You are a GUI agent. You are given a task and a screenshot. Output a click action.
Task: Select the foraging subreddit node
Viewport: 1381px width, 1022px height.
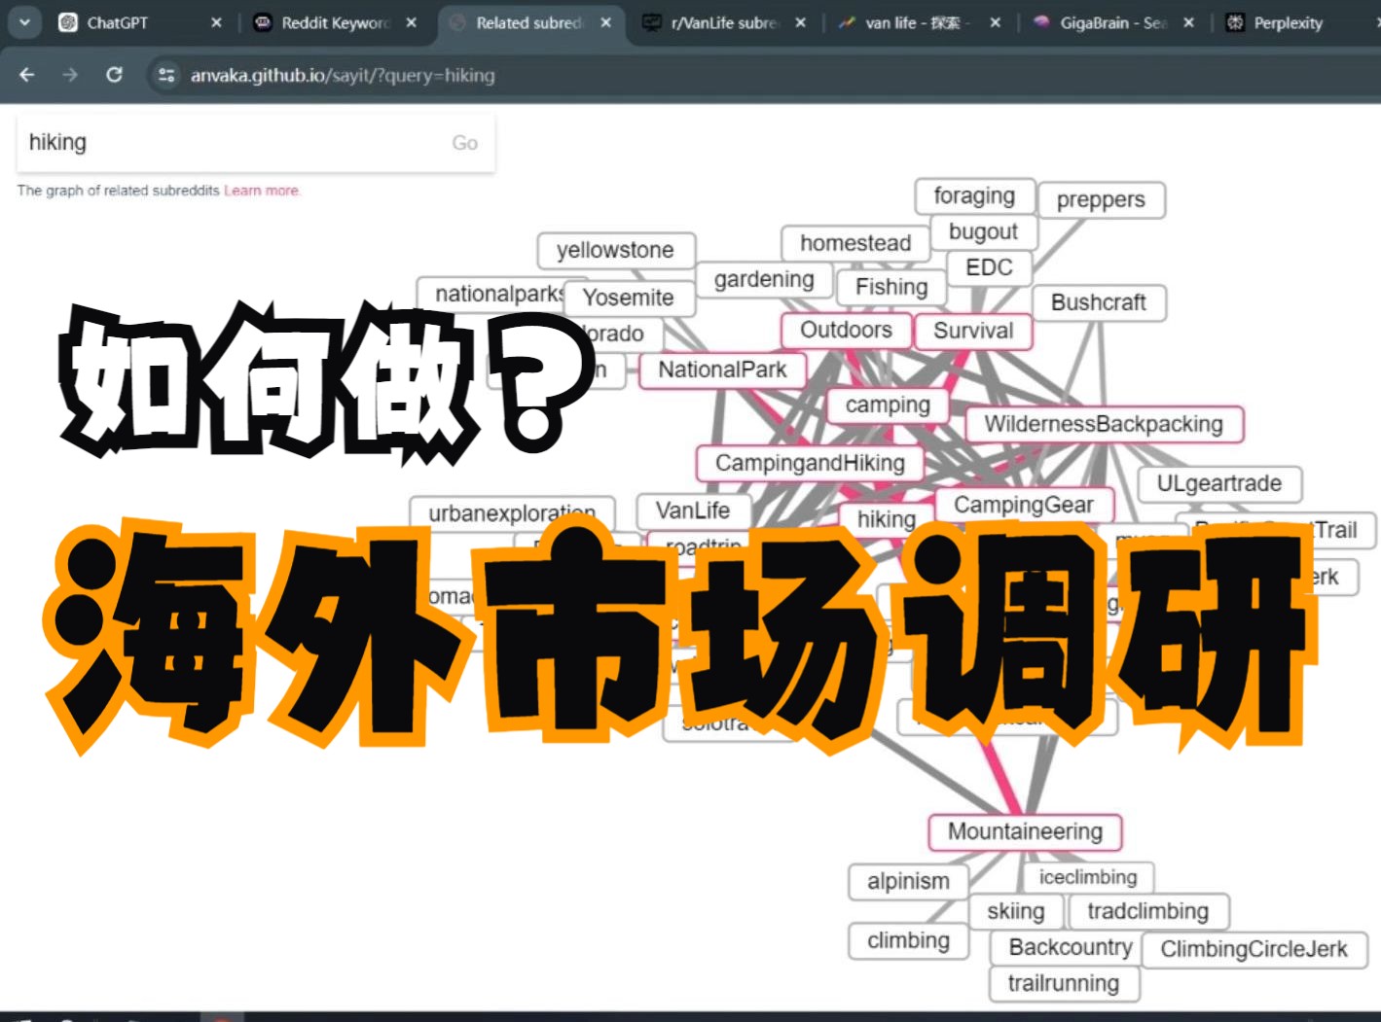[974, 195]
